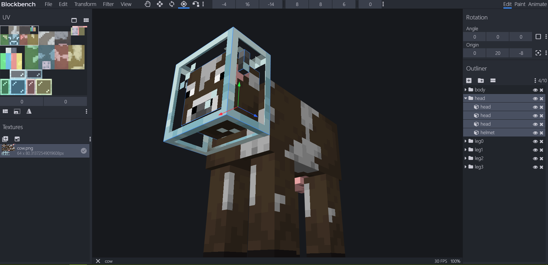Click the toolbar field showing 16
Screen dimensions: 548x265
(248, 4)
